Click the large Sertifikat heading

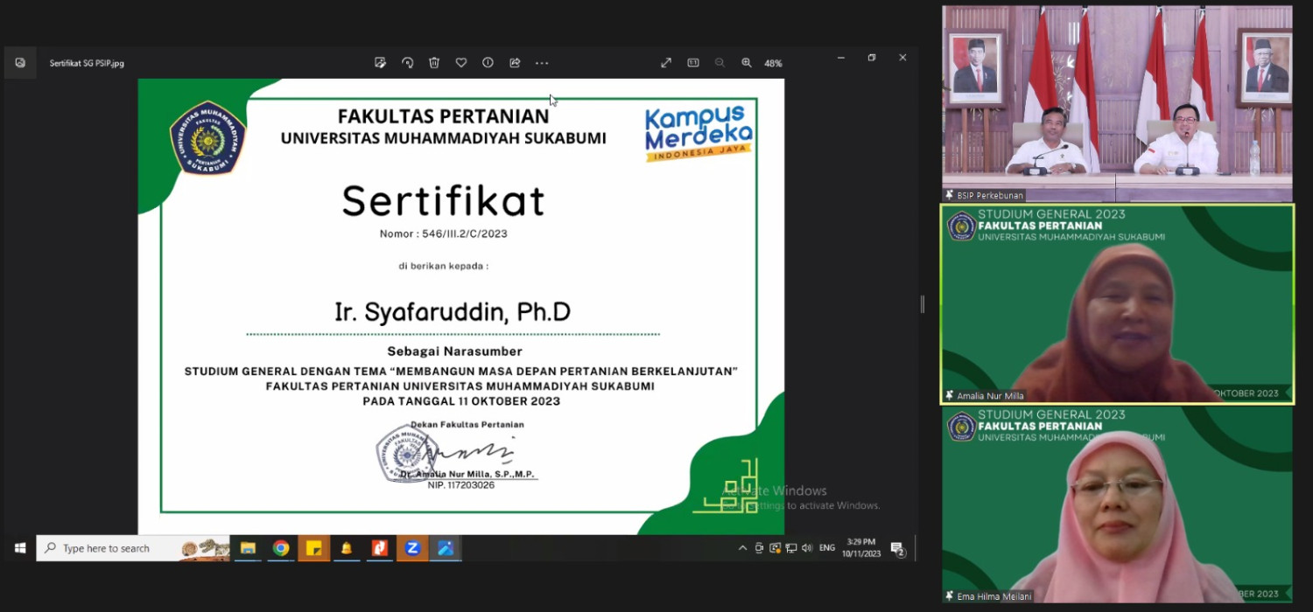click(x=444, y=200)
